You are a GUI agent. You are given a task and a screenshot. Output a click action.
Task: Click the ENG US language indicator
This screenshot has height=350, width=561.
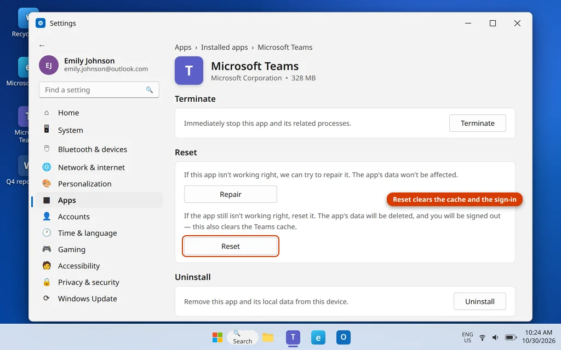(x=467, y=337)
